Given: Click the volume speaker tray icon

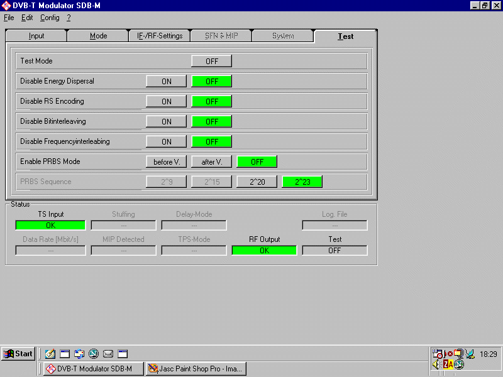Looking at the screenshot, I should pyautogui.click(x=437, y=364).
